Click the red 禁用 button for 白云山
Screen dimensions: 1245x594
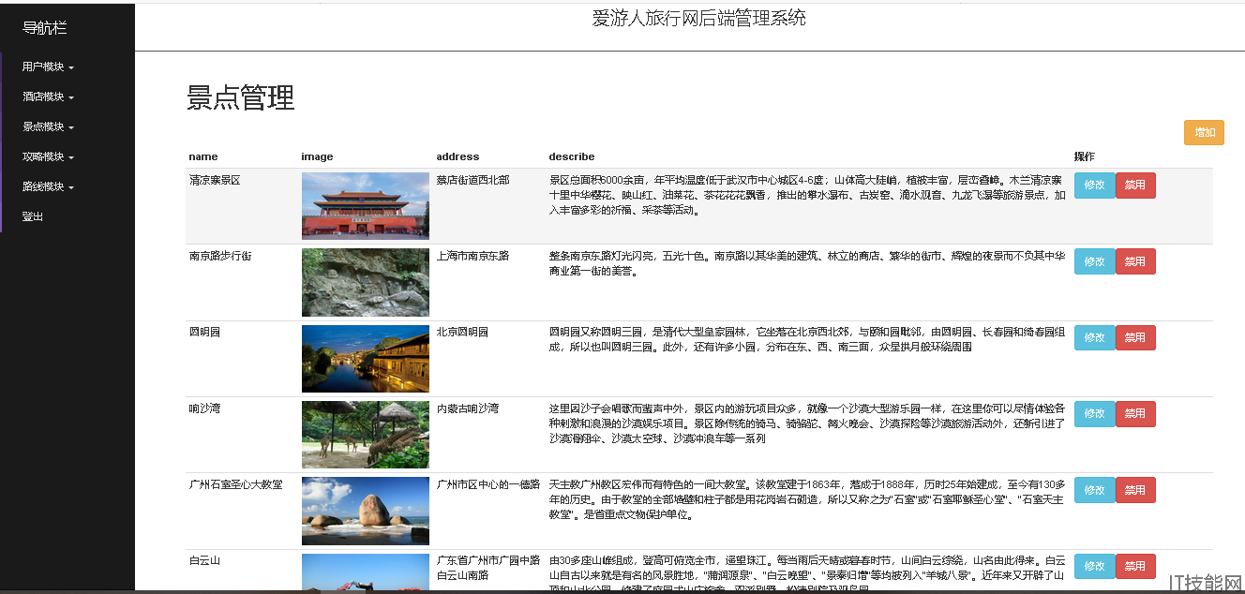point(1135,567)
